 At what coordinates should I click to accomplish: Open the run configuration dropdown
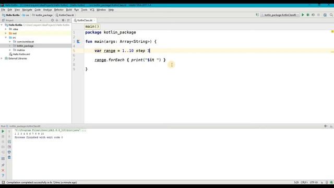point(280,15)
